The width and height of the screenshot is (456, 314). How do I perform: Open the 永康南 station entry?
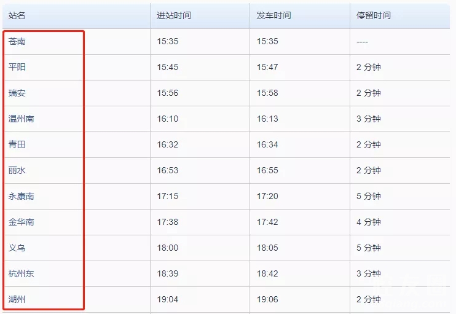tap(22, 196)
